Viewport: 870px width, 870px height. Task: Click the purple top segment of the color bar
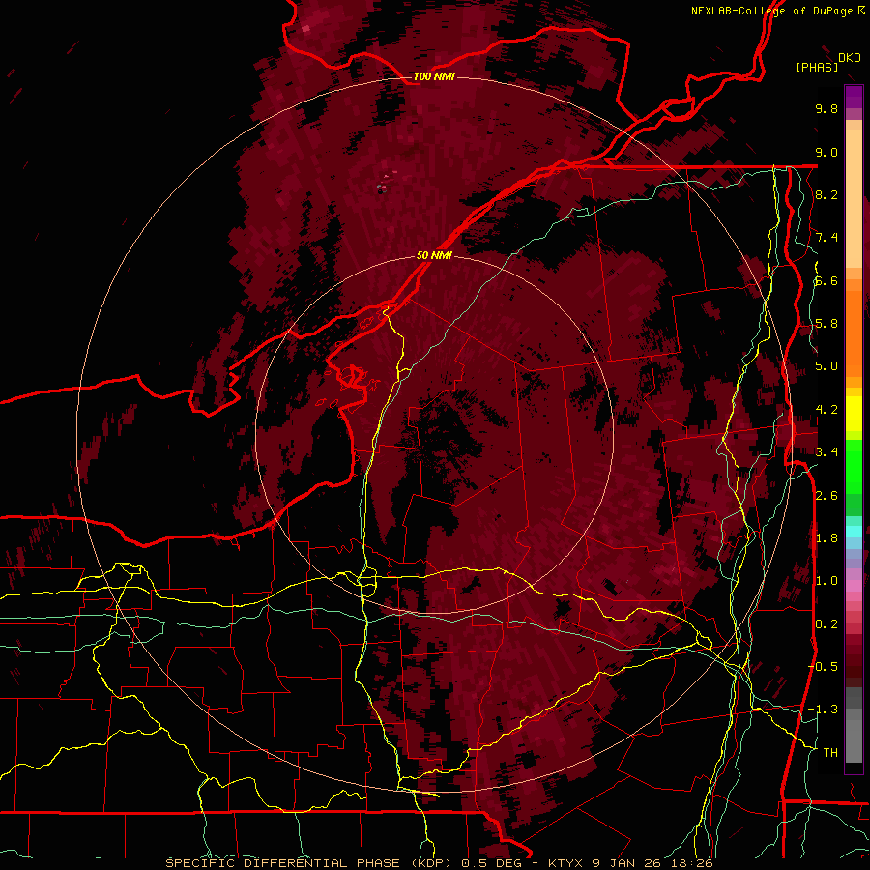tap(854, 97)
